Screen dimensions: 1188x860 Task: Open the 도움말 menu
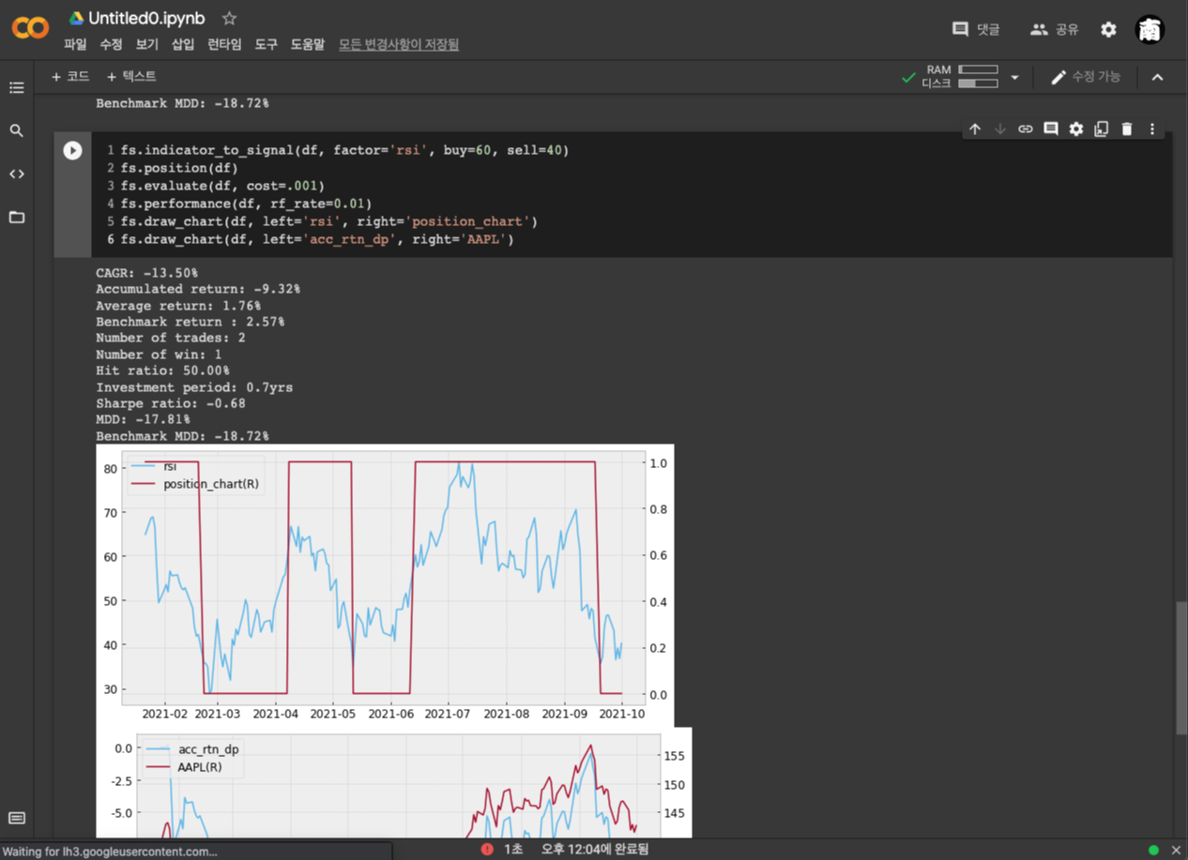pyautogui.click(x=308, y=44)
